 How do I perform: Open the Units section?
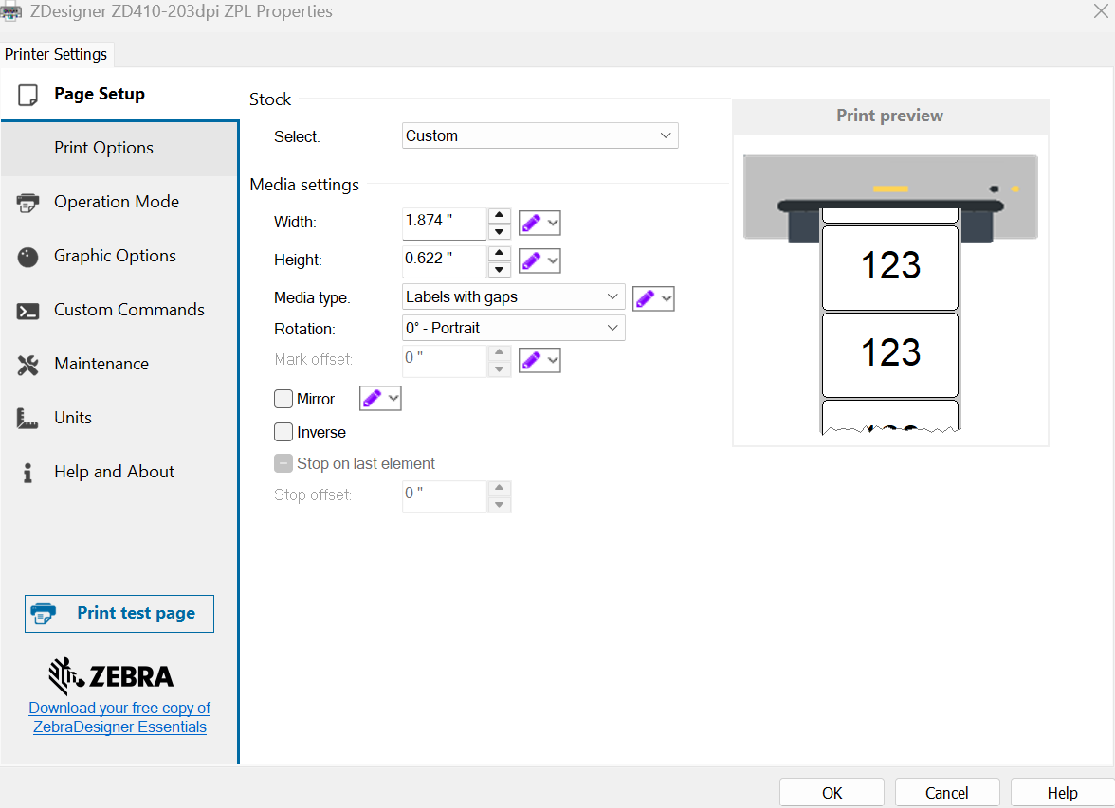[x=119, y=418]
